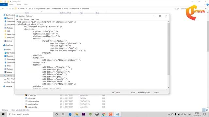Go up one folder level arrow
Image resolution: width=209 pixels, height=117 pixels.
tap(13, 9)
